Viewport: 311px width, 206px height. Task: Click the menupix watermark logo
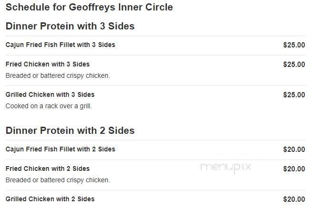pyautogui.click(x=225, y=167)
